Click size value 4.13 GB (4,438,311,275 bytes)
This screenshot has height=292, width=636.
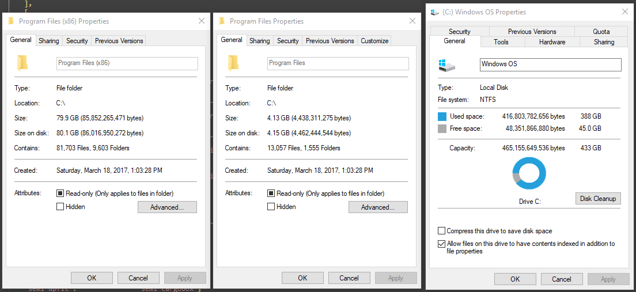pyautogui.click(x=309, y=118)
